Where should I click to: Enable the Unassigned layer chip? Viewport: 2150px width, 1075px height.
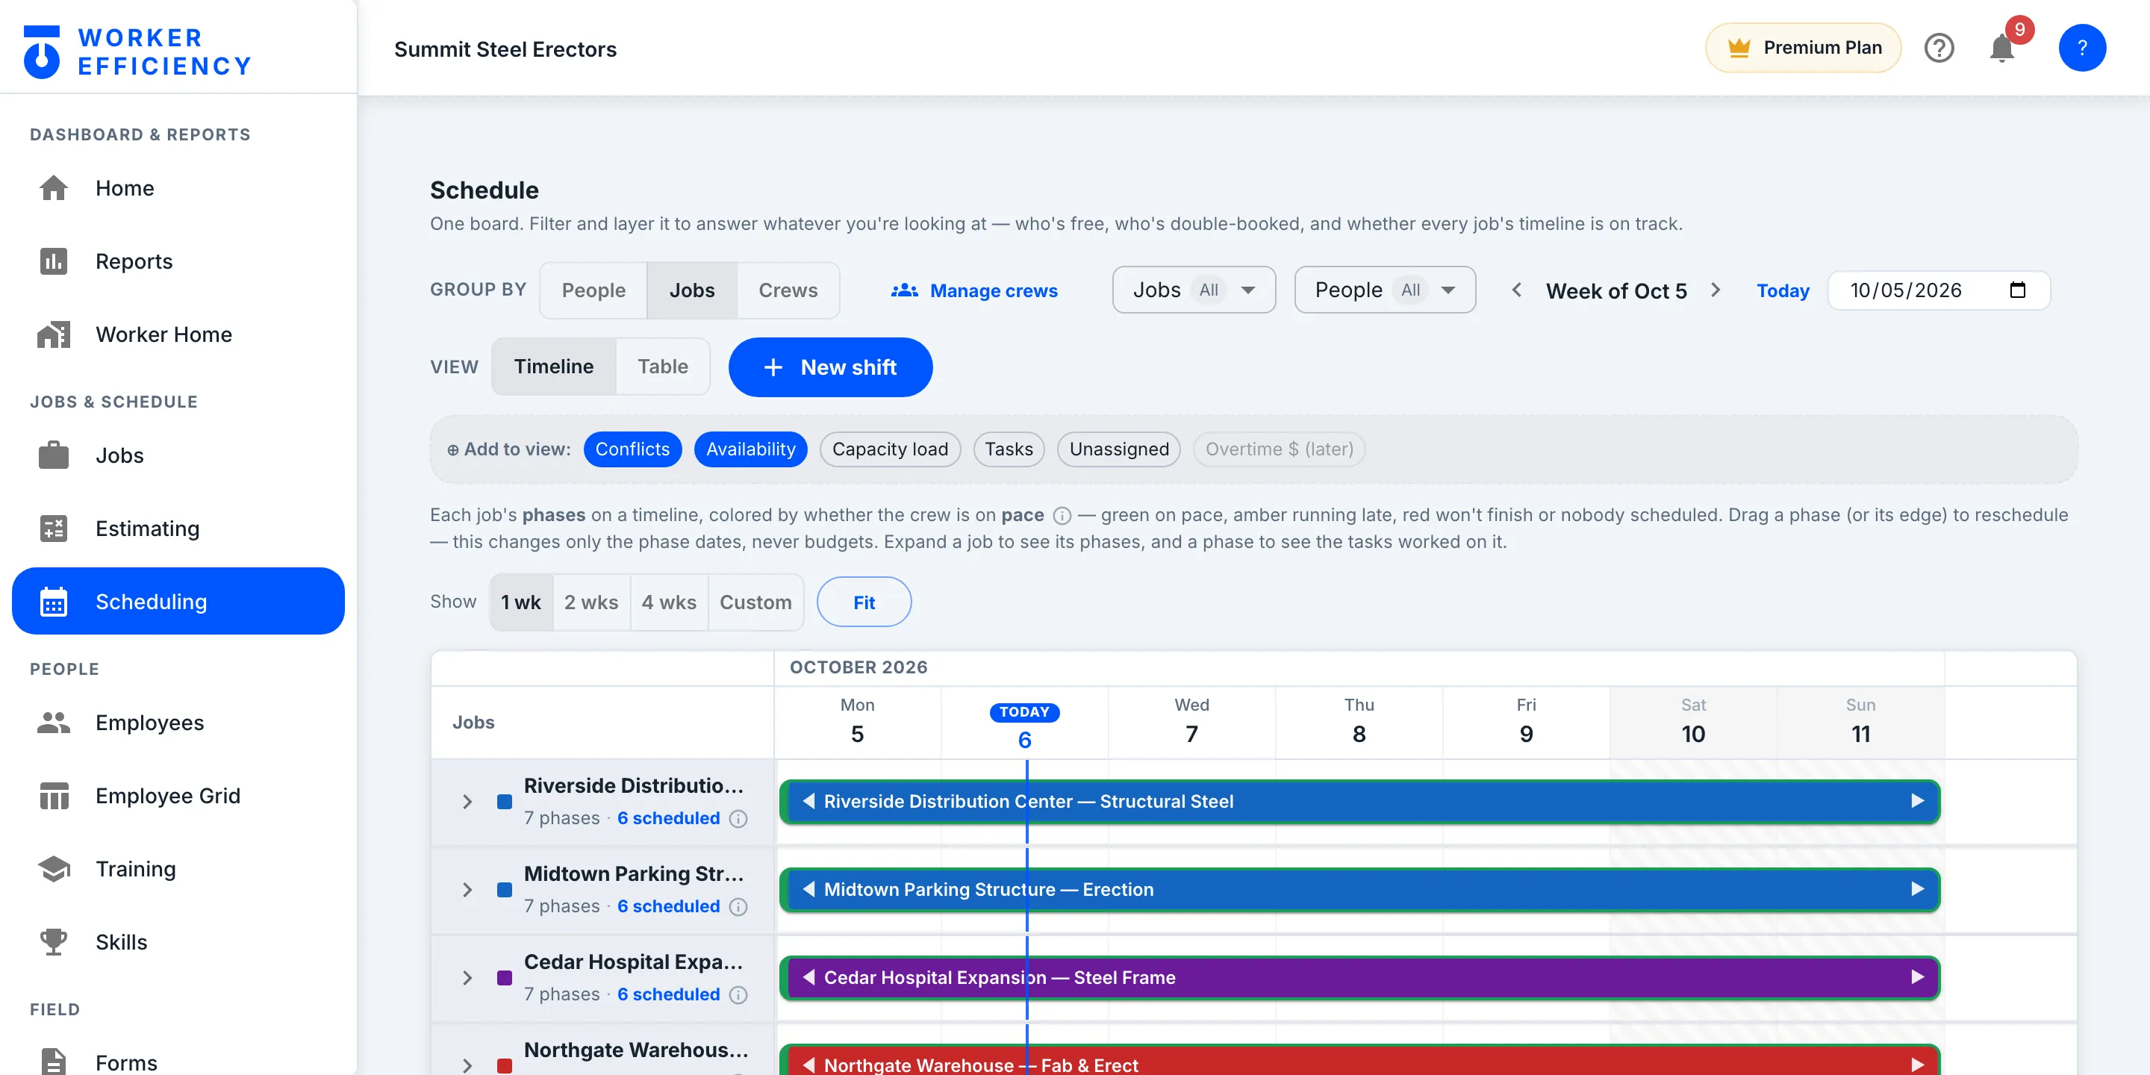[1118, 449]
